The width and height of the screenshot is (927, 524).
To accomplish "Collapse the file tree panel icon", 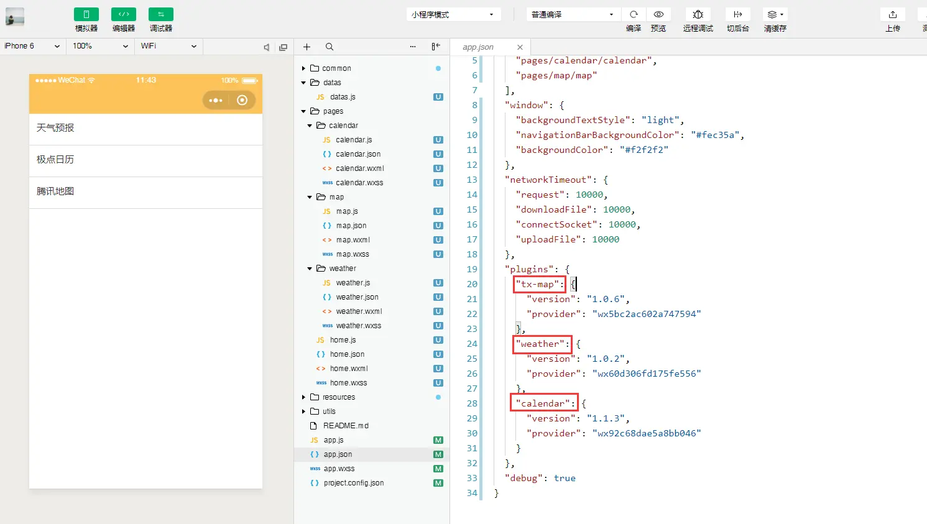I will [x=436, y=47].
